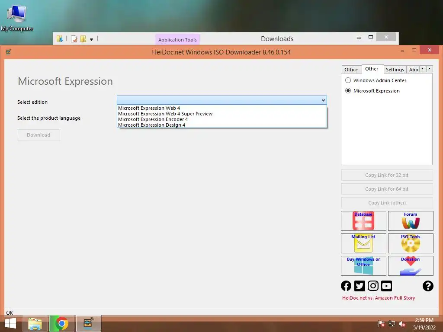Collapse the Select edition dropdown arrow

click(x=323, y=100)
